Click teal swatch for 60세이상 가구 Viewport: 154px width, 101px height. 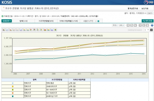[13, 96]
